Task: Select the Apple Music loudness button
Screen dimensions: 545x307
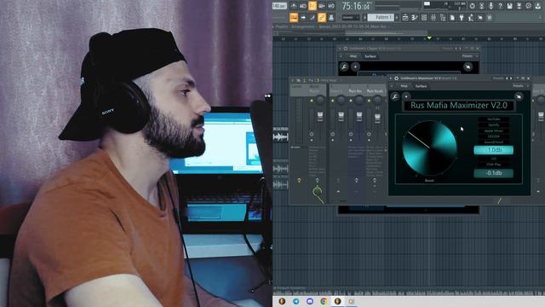Action: (494, 130)
